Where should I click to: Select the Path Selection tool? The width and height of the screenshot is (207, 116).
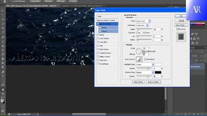click(x=3, y=81)
